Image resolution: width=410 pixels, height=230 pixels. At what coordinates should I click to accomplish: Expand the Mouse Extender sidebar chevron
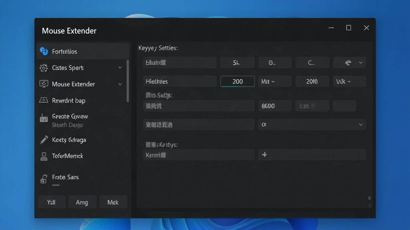point(120,84)
